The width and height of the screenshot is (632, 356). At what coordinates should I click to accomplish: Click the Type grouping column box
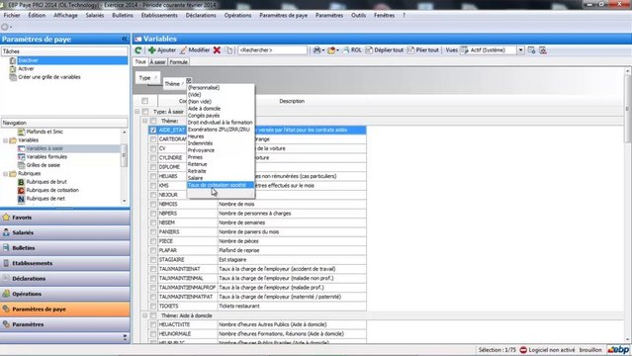[147, 78]
